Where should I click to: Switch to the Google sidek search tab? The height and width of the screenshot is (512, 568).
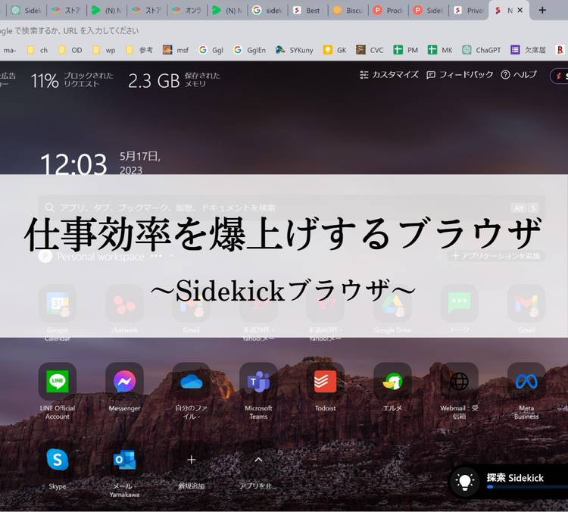point(267,10)
